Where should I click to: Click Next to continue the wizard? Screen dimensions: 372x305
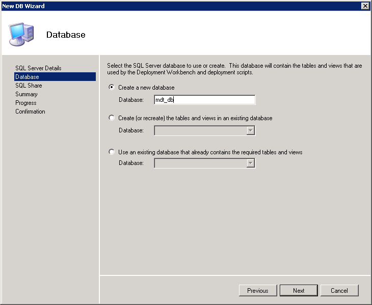tap(299, 291)
